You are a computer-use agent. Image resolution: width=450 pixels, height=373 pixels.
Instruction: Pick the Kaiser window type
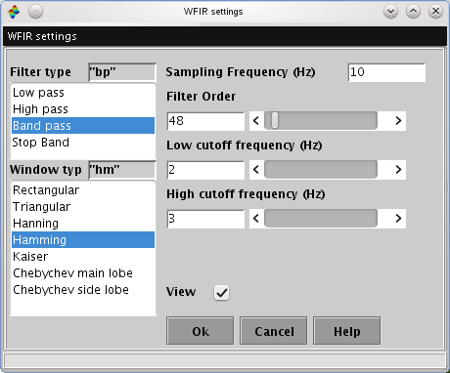tap(83, 257)
